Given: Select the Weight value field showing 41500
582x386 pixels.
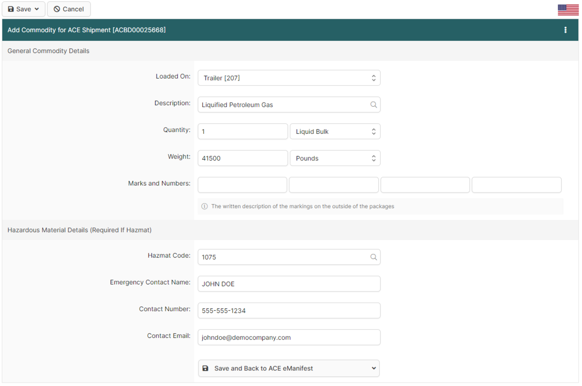Looking at the screenshot, I should pos(242,158).
